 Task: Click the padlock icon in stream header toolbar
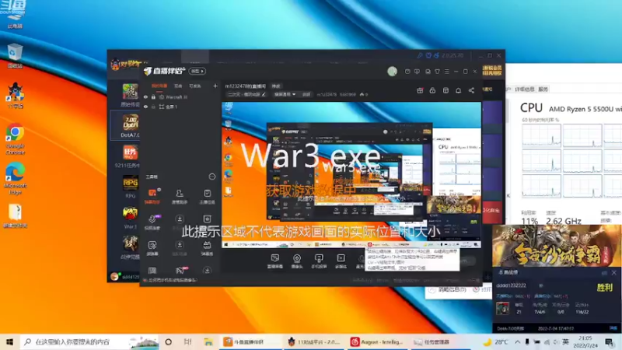432,90
